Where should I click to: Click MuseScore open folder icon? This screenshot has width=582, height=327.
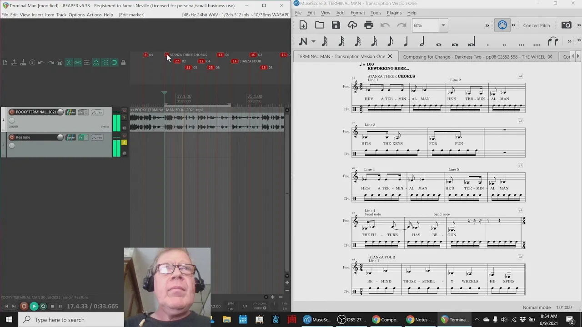(x=320, y=25)
